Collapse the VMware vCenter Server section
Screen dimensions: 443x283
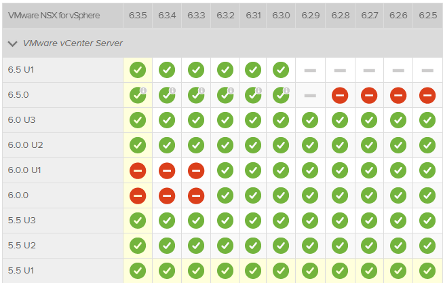coord(12,43)
